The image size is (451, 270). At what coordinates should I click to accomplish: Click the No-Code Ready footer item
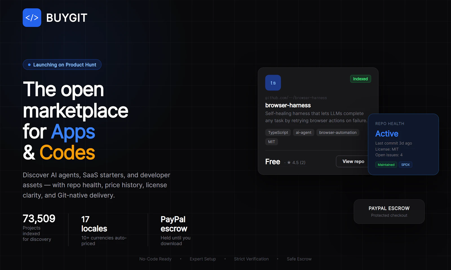click(x=155, y=259)
